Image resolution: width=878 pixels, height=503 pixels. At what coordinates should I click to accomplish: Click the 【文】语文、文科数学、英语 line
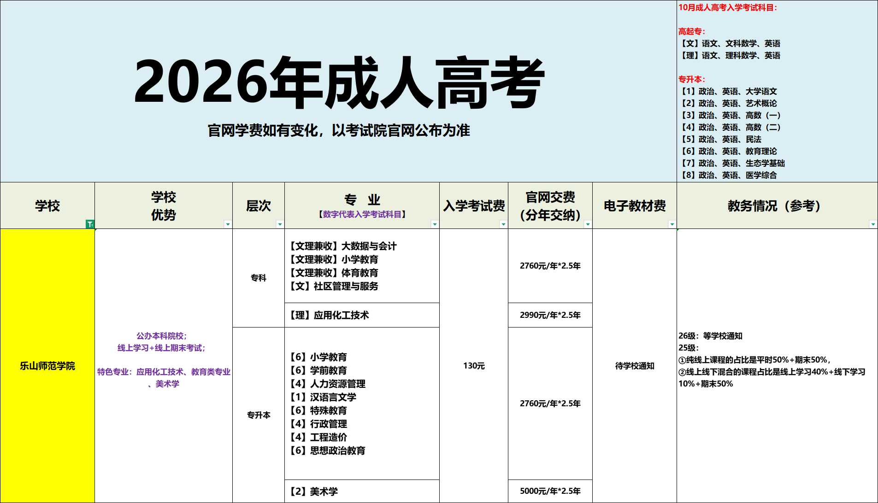click(730, 43)
